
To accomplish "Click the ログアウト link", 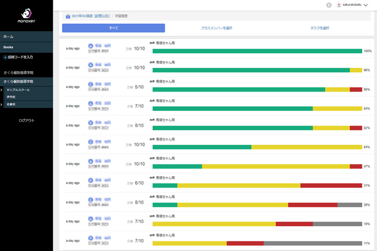I will click(26, 120).
